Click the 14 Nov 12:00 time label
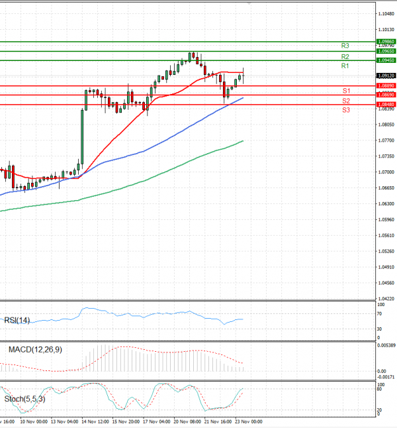This screenshot has height=428, width=397. (95, 422)
